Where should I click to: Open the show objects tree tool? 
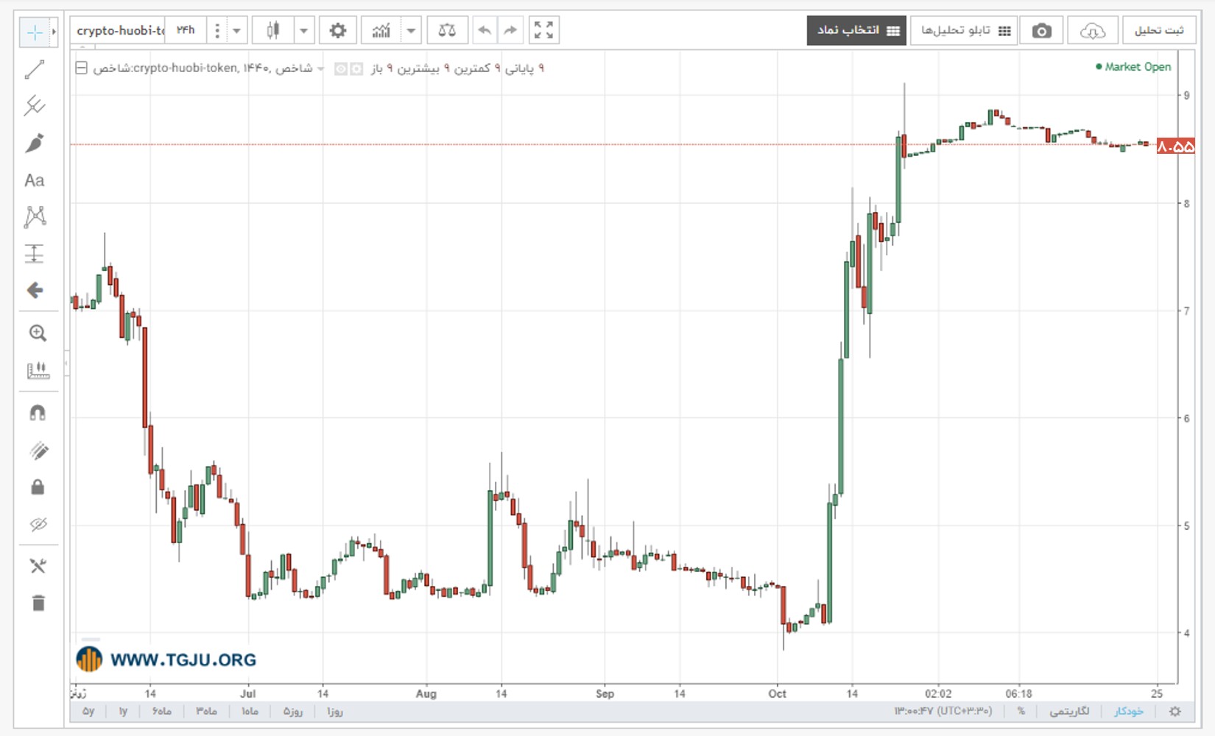pos(38,566)
